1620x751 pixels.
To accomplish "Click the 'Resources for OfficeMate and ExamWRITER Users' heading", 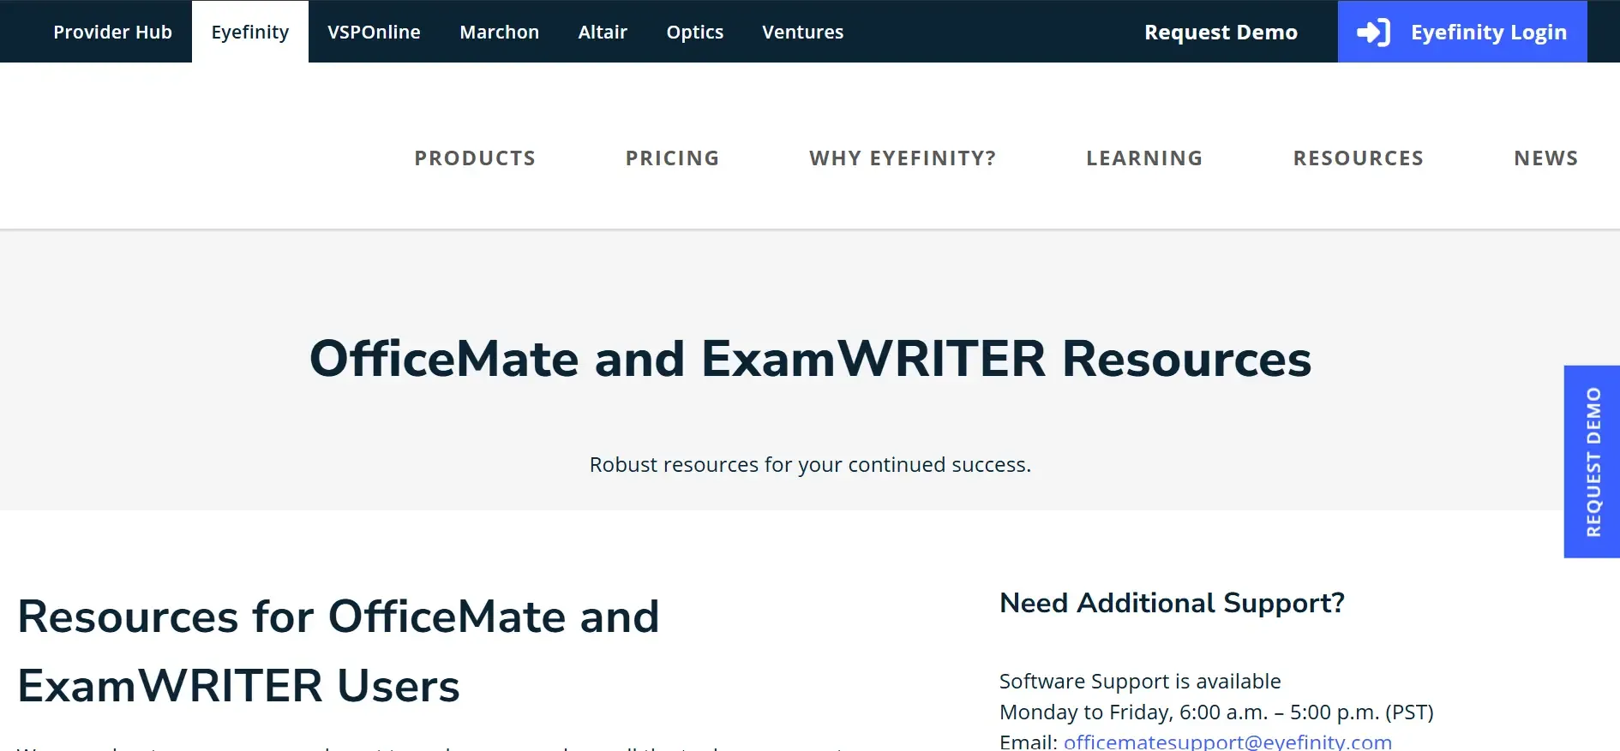I will (339, 651).
